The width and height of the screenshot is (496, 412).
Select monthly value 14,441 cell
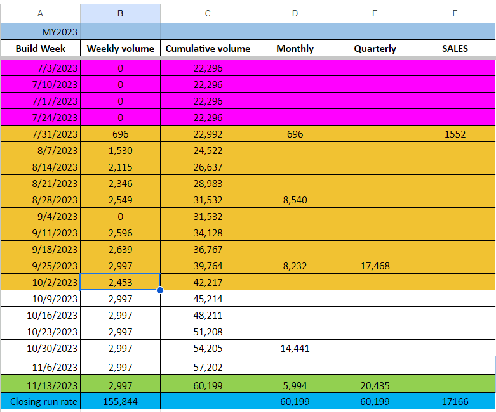coord(295,348)
